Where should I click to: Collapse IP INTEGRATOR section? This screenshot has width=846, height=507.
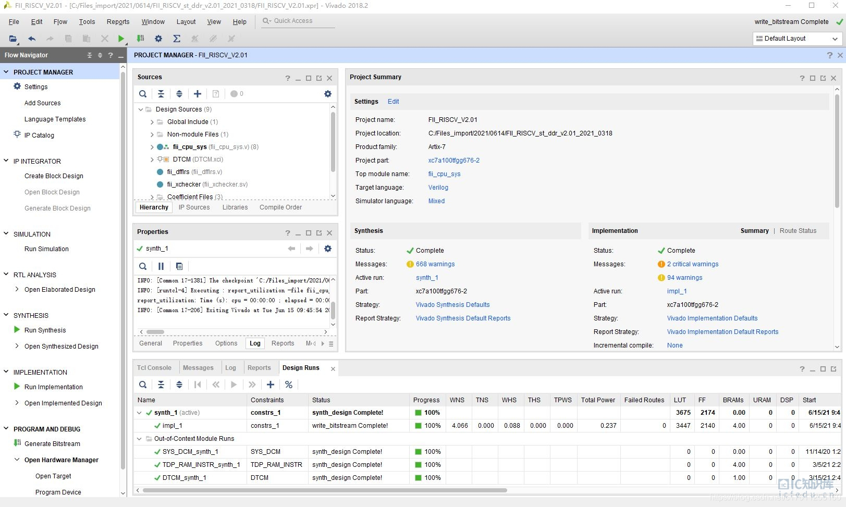(6, 161)
